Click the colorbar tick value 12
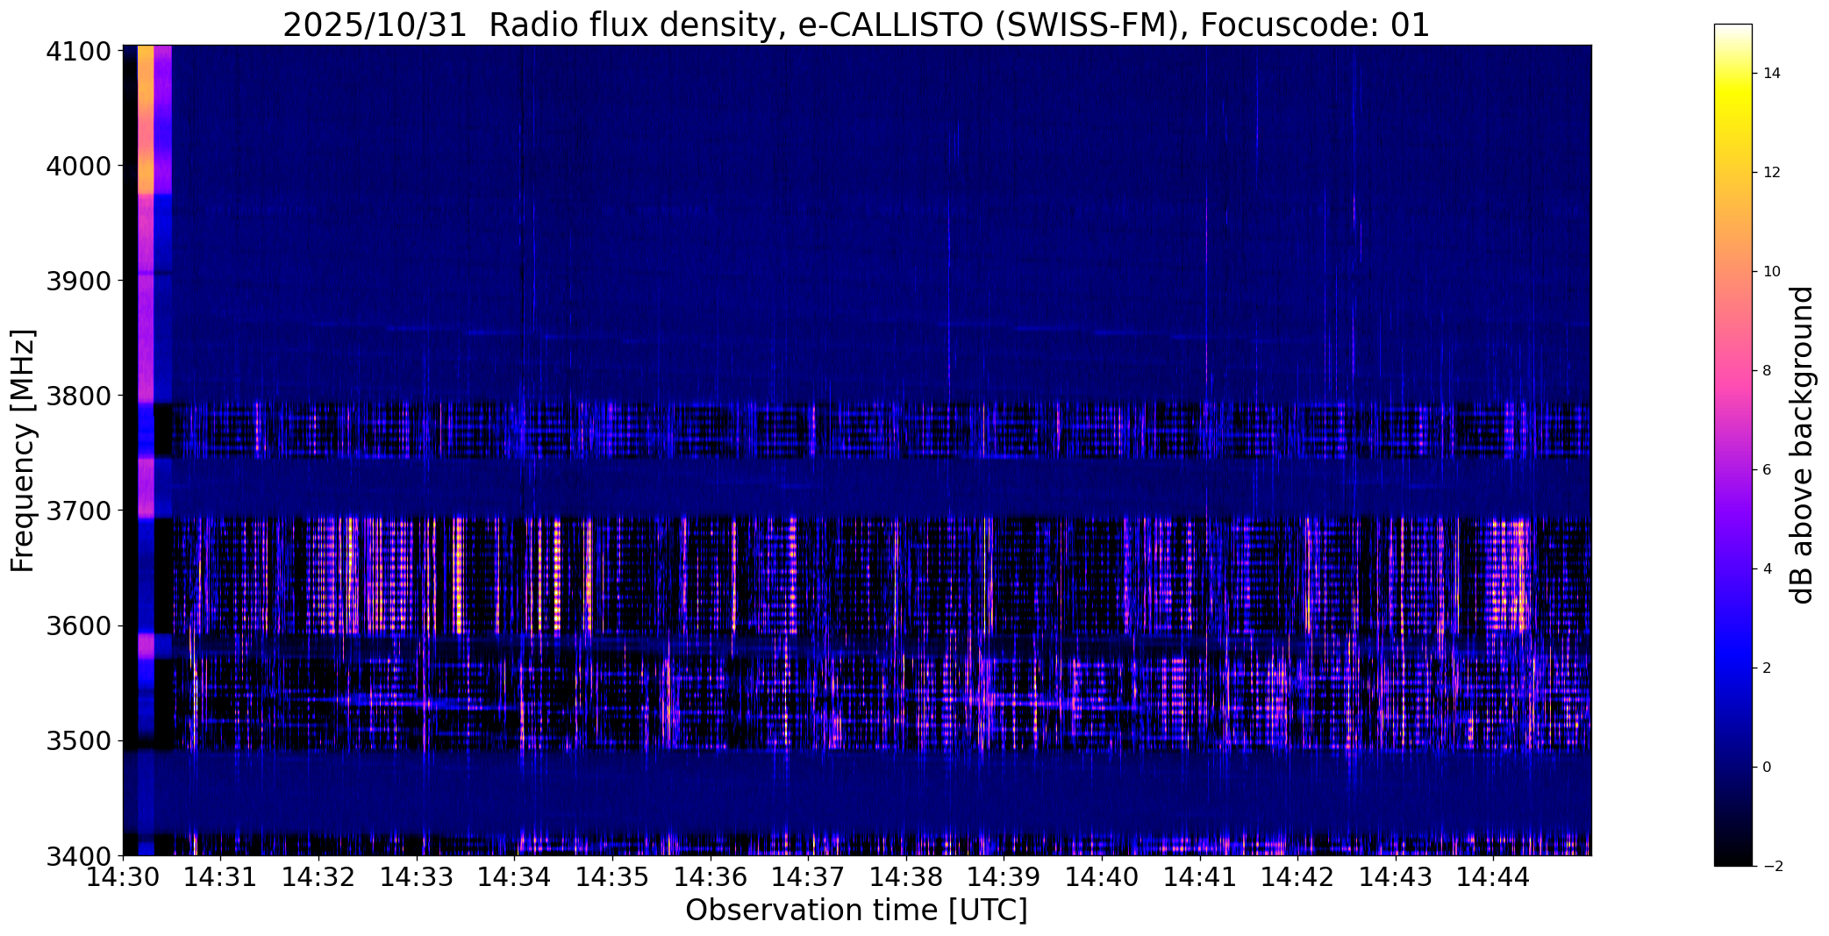 pyautogui.click(x=1772, y=173)
